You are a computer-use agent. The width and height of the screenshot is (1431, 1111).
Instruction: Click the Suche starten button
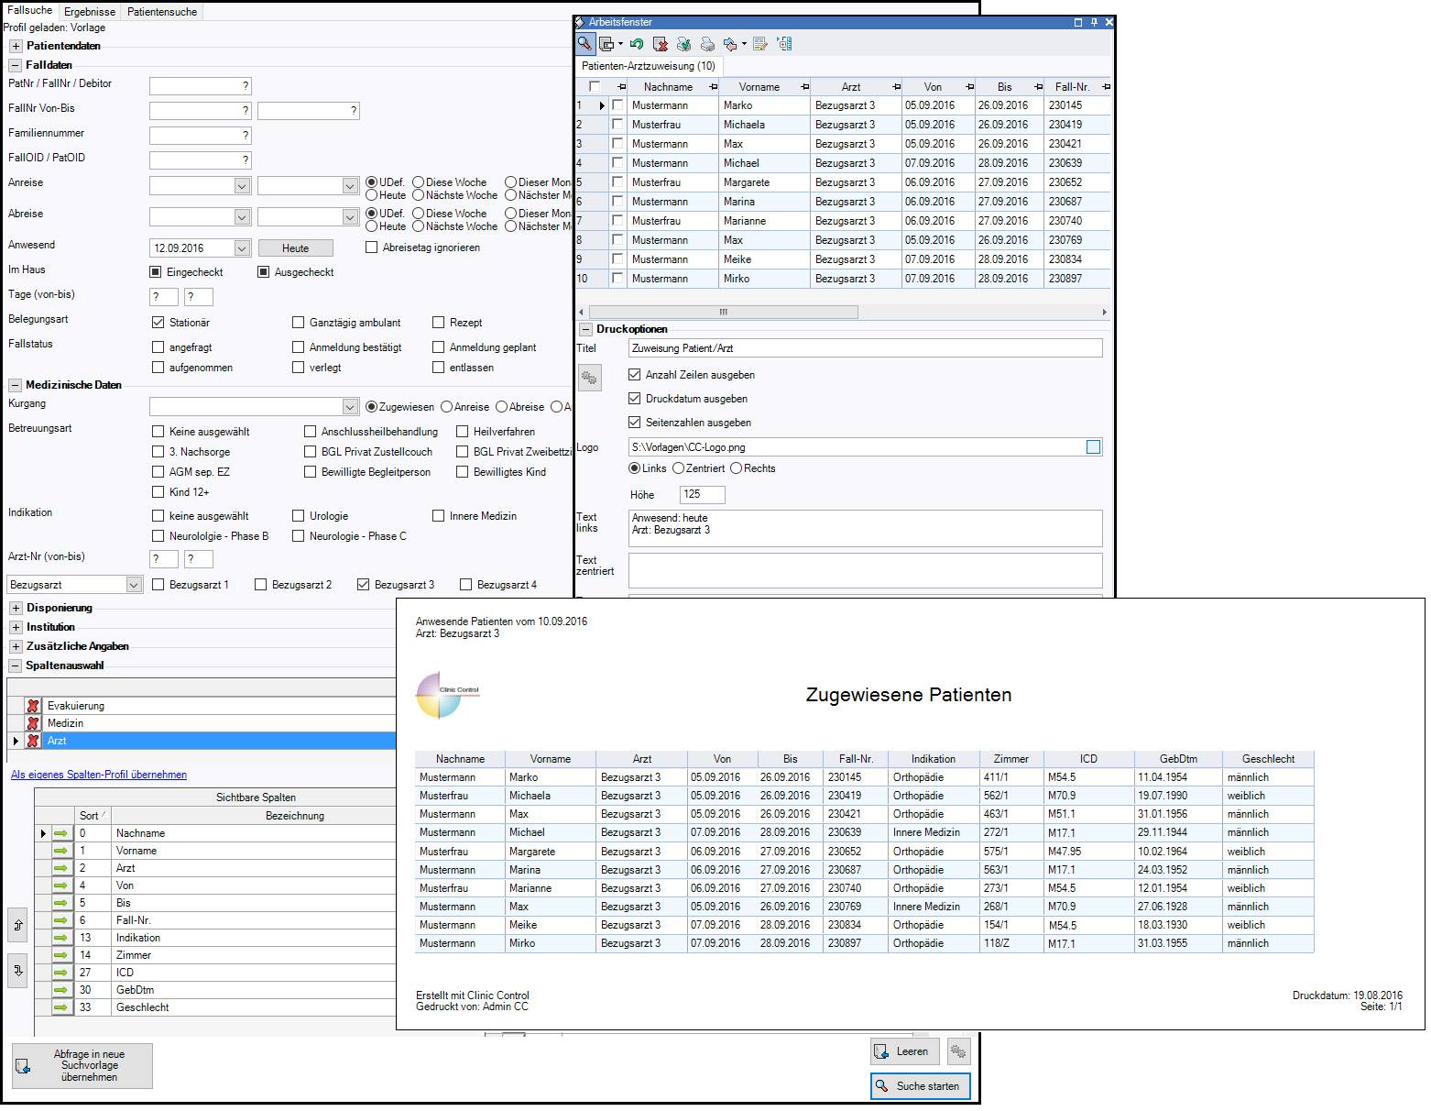(x=920, y=1086)
